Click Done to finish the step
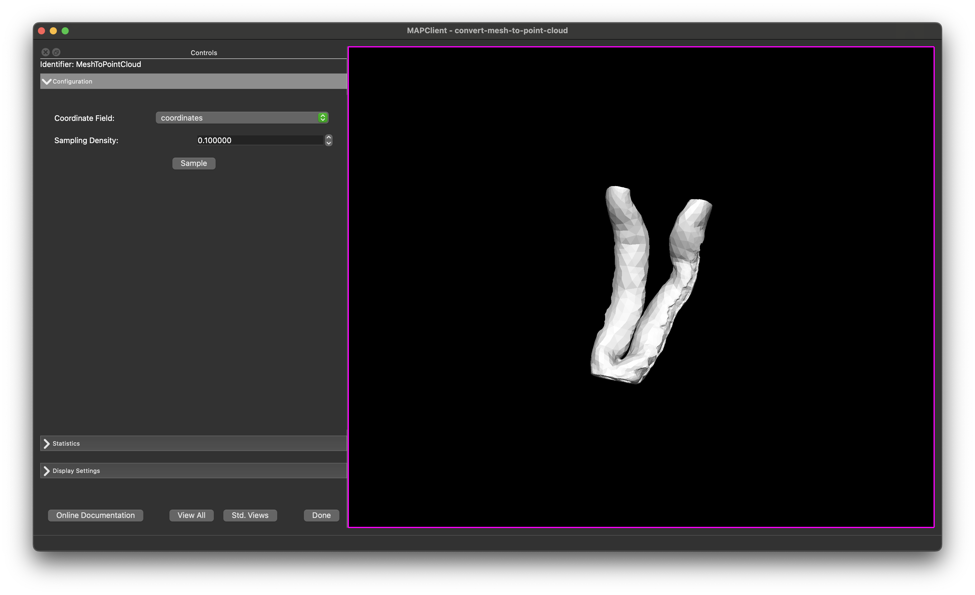The width and height of the screenshot is (975, 595). [321, 515]
